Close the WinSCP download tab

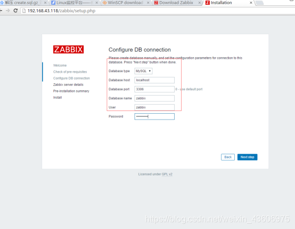[x=148, y=3]
